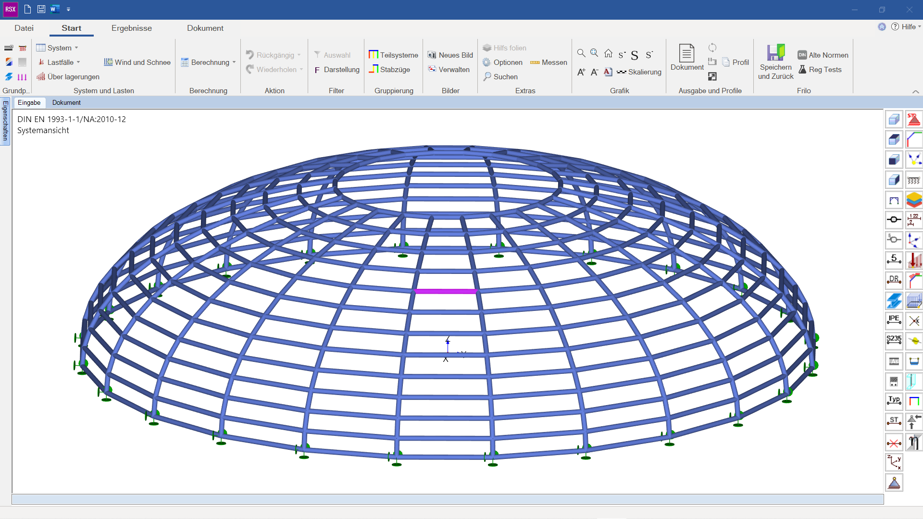Viewport: 923px width, 519px height.
Task: Select the support definition triangle icon
Action: tap(894, 482)
